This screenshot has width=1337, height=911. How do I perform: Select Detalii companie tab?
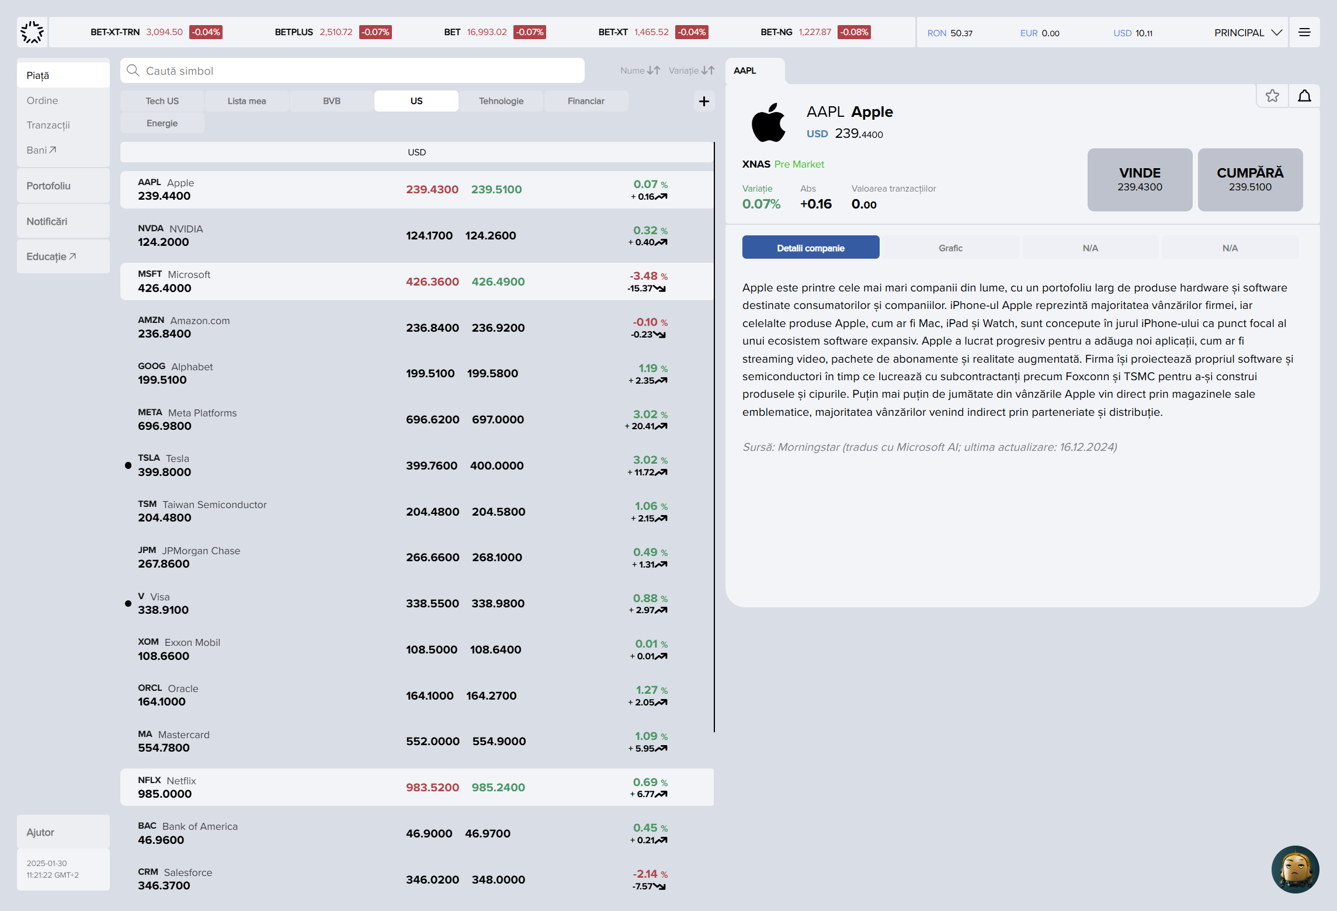click(811, 248)
